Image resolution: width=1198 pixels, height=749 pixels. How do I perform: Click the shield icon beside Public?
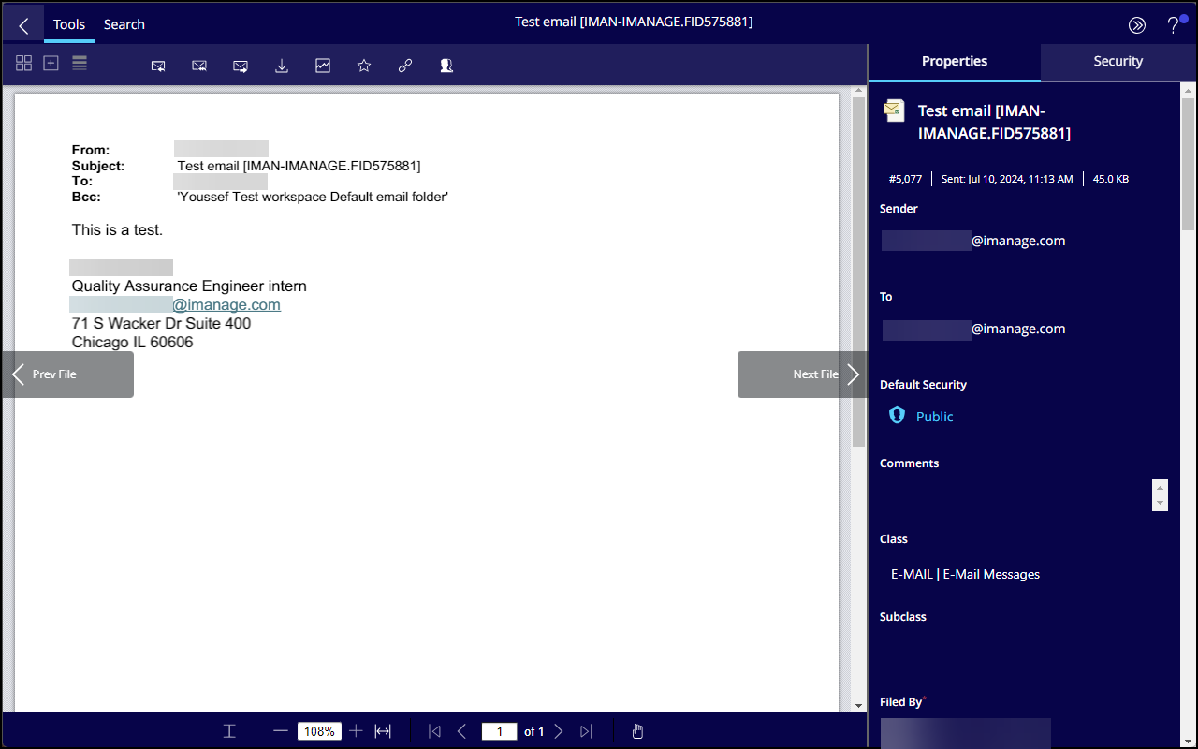tap(897, 416)
